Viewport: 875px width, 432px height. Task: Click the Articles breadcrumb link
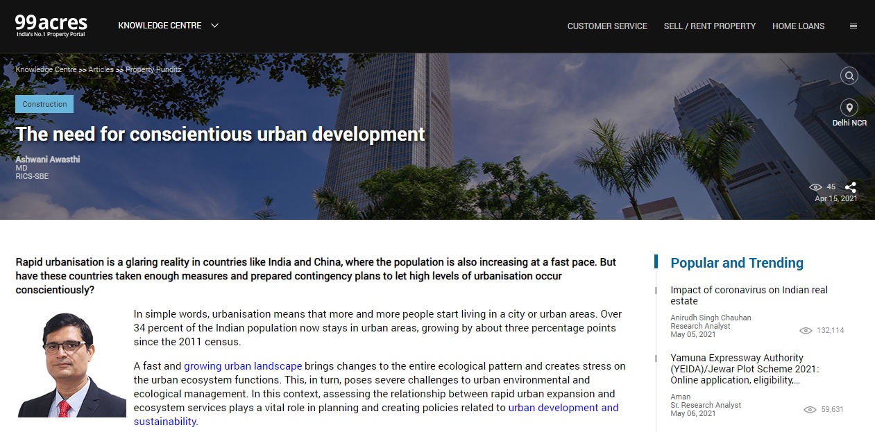click(x=101, y=69)
